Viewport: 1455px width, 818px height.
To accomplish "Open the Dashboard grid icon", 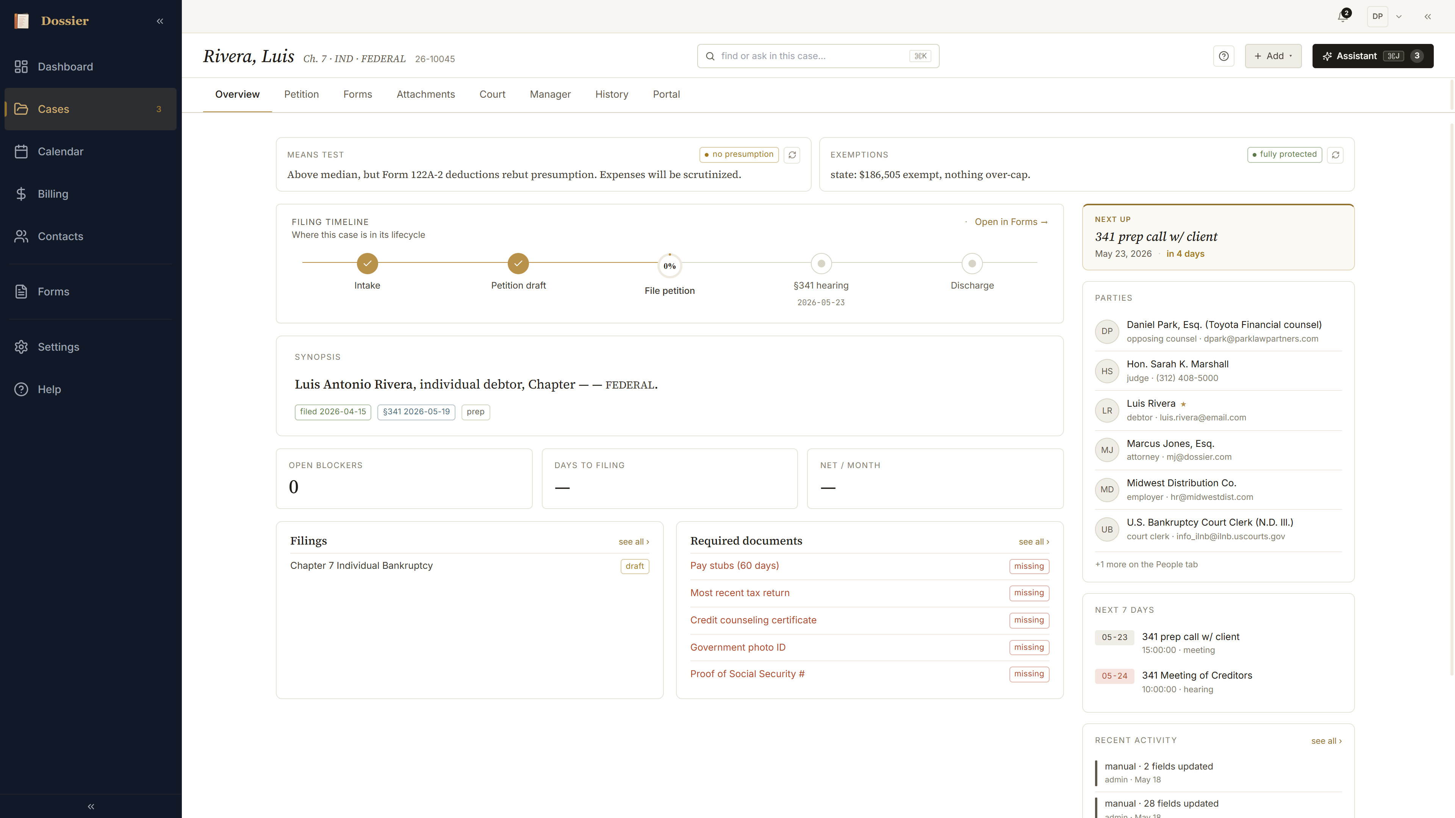I will (x=22, y=67).
